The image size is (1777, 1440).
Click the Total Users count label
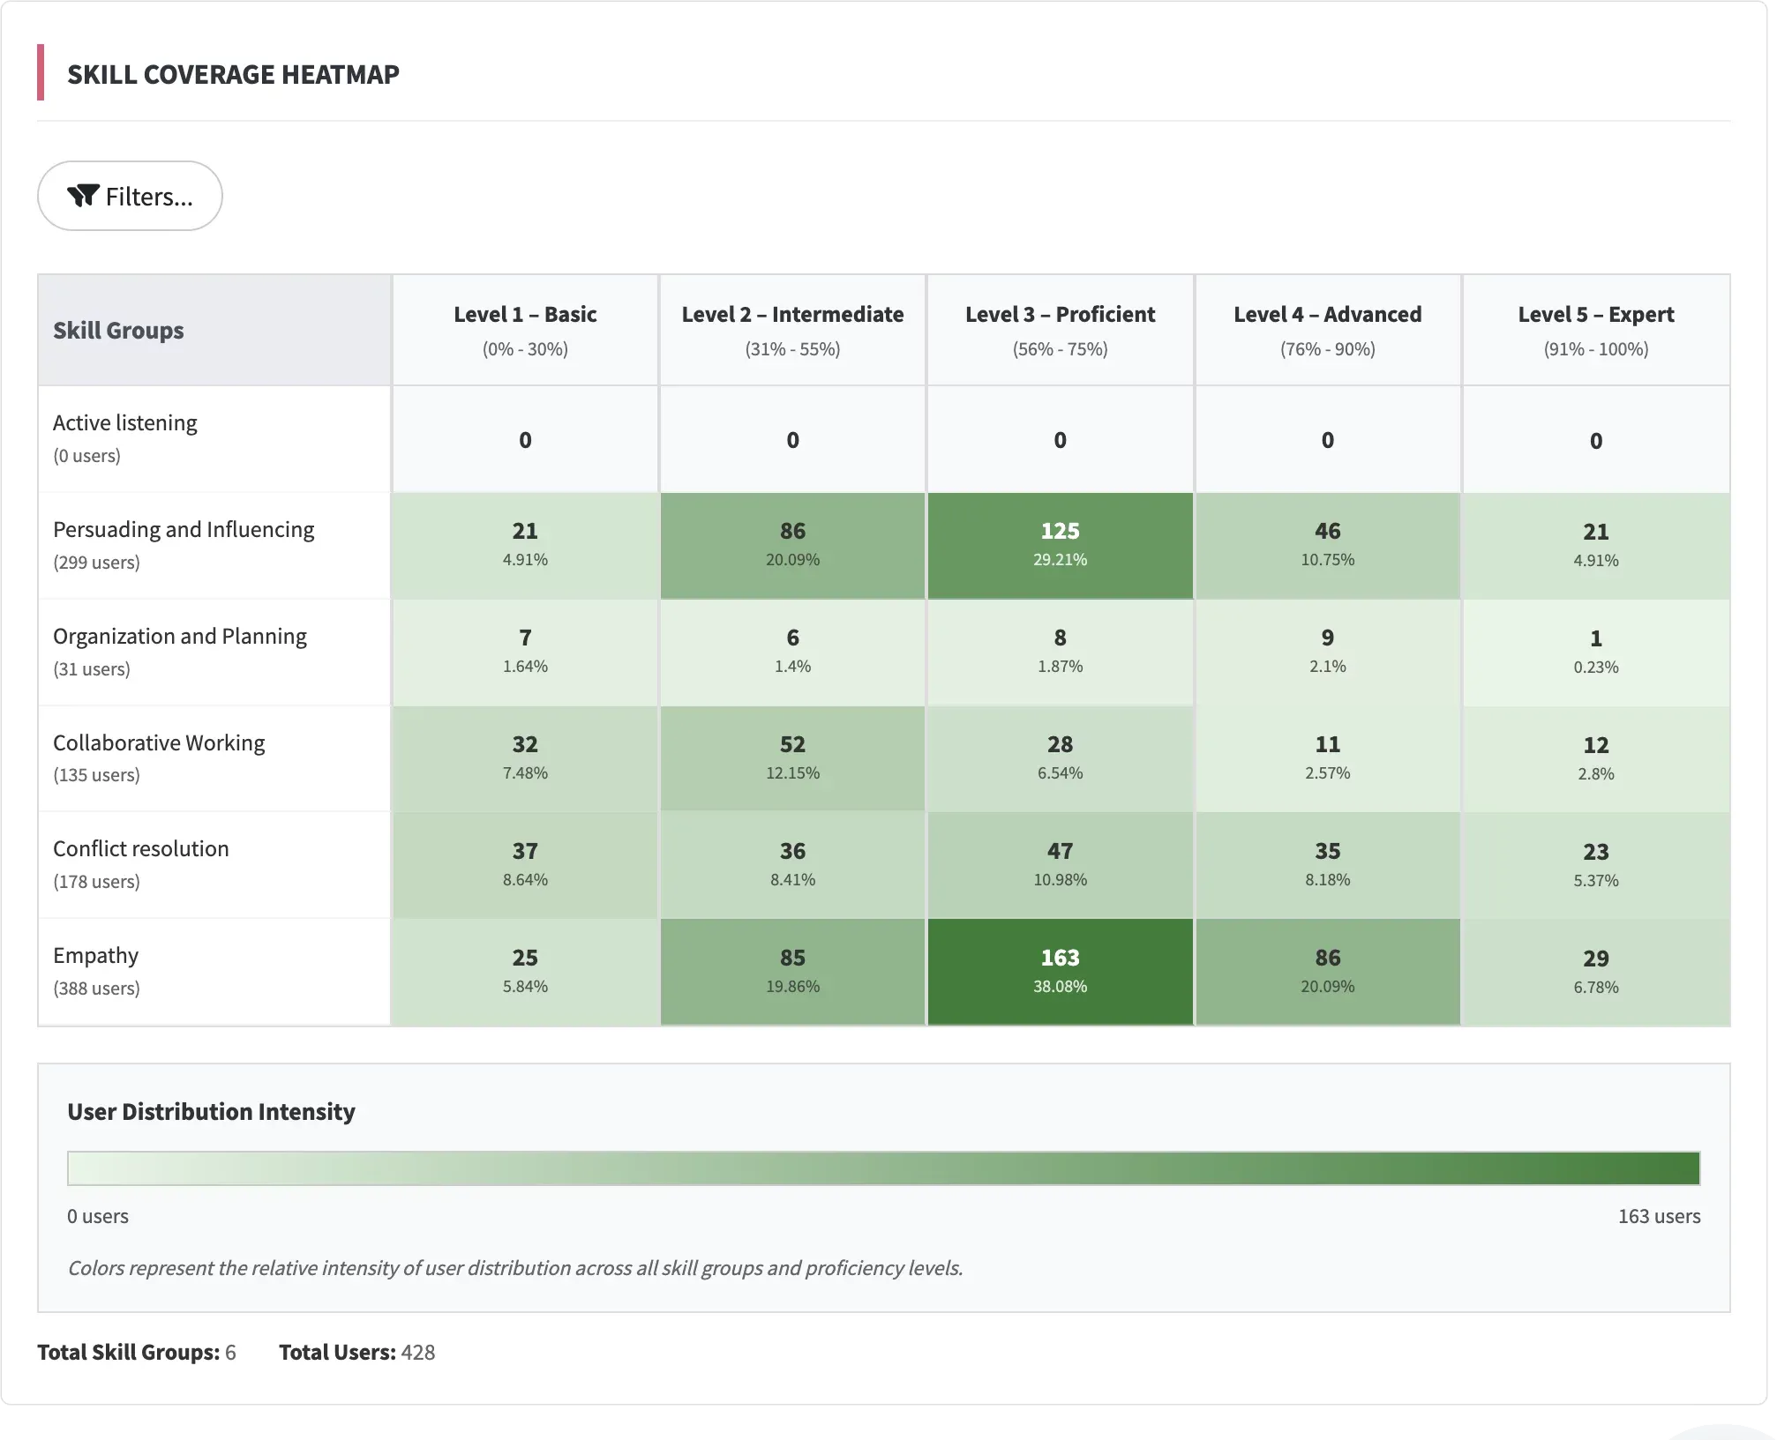tap(356, 1352)
